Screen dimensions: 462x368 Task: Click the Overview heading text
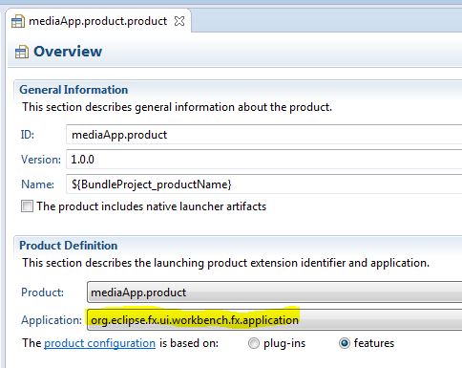[68, 52]
